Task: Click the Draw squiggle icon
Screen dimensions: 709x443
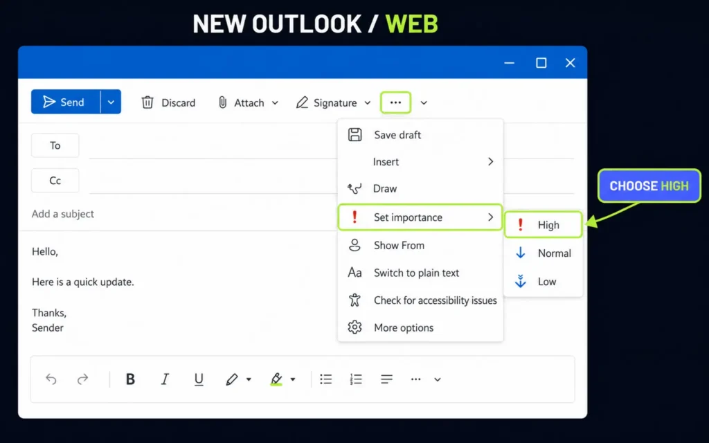Action: pyautogui.click(x=354, y=188)
